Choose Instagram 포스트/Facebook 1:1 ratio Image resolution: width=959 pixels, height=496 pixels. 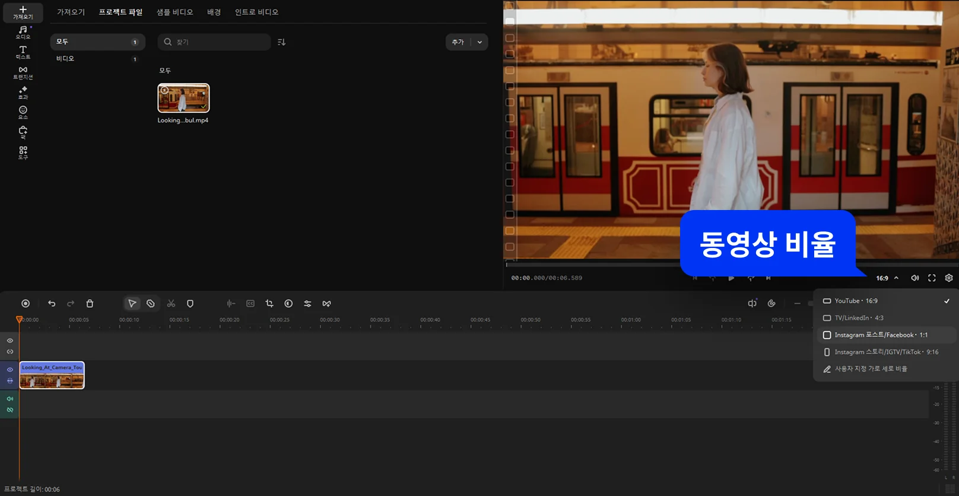(880, 335)
